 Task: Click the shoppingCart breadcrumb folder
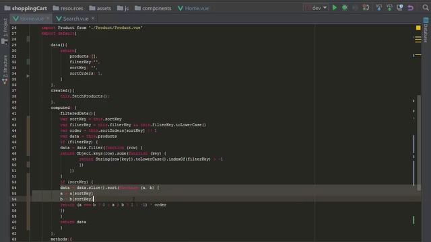(x=26, y=8)
